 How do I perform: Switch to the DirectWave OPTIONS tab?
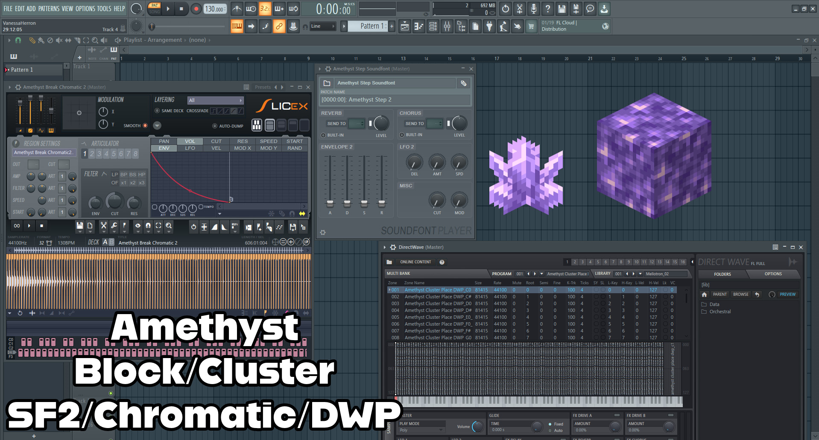[x=773, y=274]
